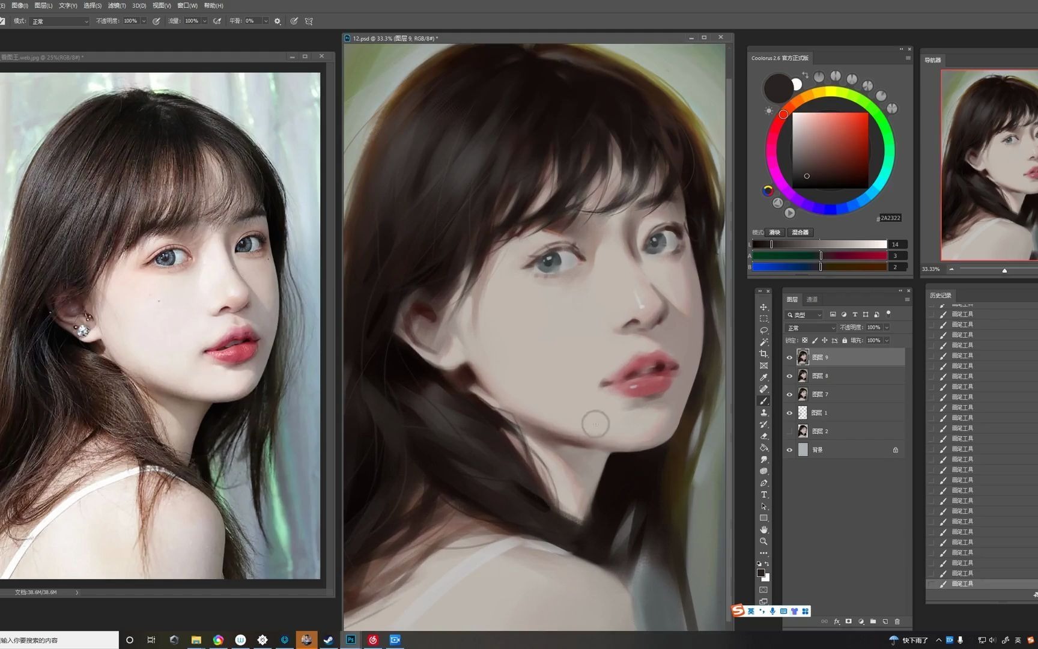Select the Smudge tool
Viewport: 1038px width, 649px height.
pyautogui.click(x=763, y=460)
